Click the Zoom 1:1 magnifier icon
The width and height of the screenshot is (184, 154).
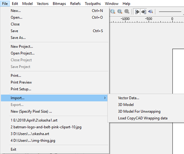(x=113, y=11)
